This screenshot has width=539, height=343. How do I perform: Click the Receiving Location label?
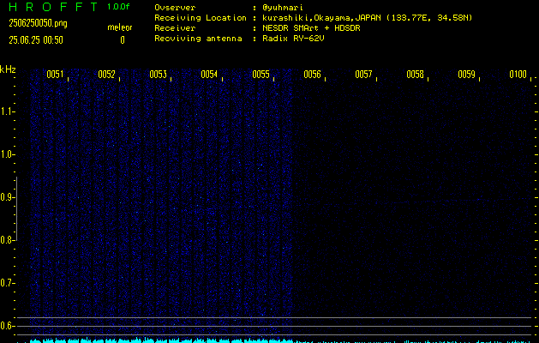pyautogui.click(x=201, y=18)
